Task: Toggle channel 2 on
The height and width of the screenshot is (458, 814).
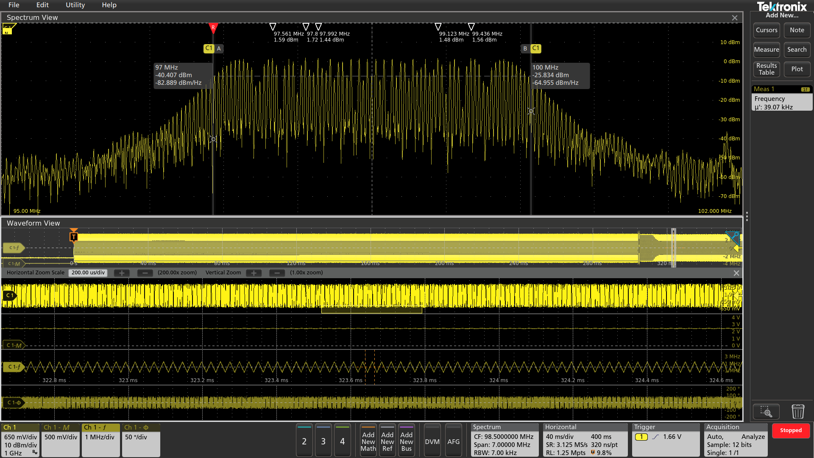Action: click(304, 441)
